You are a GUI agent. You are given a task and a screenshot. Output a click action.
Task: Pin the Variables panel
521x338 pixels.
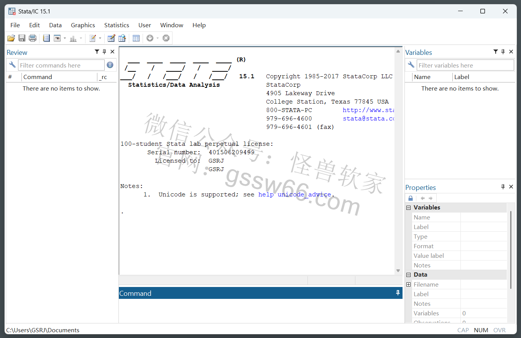click(503, 52)
